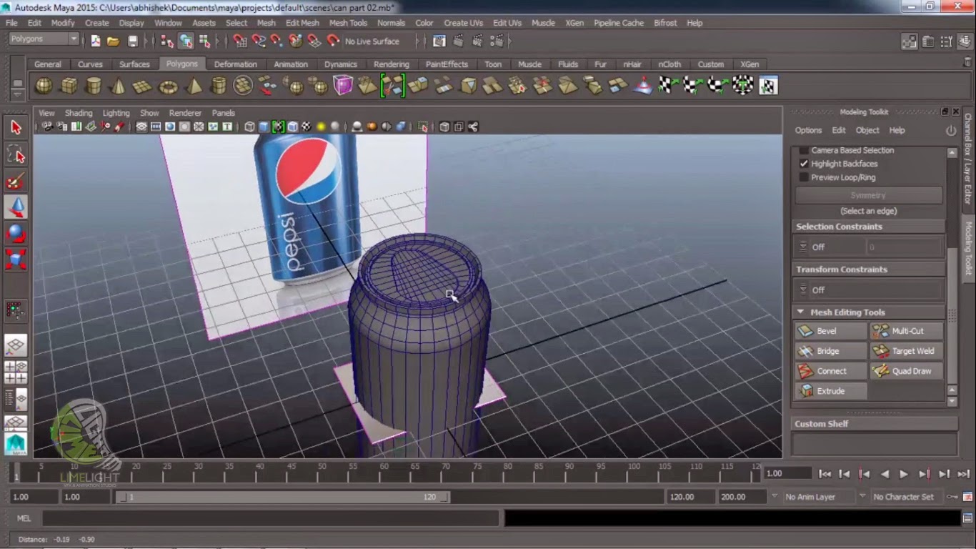Toggle wireframe display in viewport toolbar
This screenshot has width=976, height=549.
point(249,127)
